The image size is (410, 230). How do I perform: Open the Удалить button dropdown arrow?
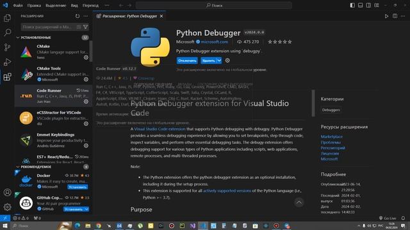tap(219, 61)
